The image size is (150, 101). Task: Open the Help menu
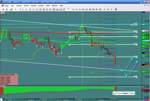pos(61,5)
